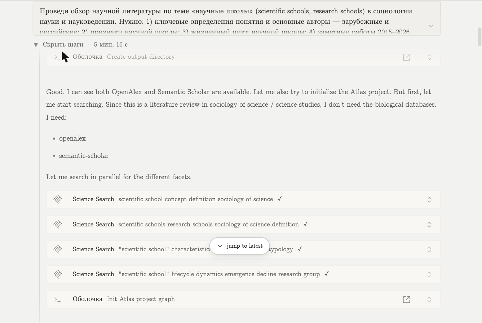
Task: Click Science Search icon for concept definition query
Action: click(x=58, y=199)
